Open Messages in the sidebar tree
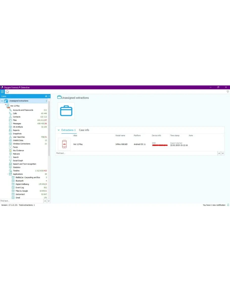Screen dimensions: 230x292 tap(17, 124)
